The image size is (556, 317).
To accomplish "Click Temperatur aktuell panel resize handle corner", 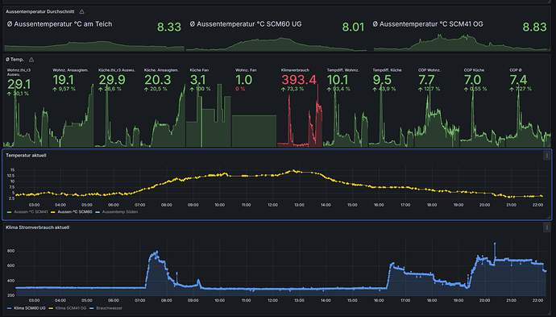I will 549,217.
